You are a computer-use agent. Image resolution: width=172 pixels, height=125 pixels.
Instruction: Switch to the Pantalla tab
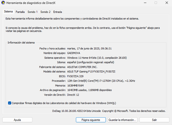pyautogui.click(x=20, y=12)
